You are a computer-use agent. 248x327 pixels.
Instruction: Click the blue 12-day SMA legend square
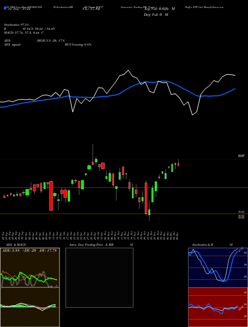[x=5, y=8]
